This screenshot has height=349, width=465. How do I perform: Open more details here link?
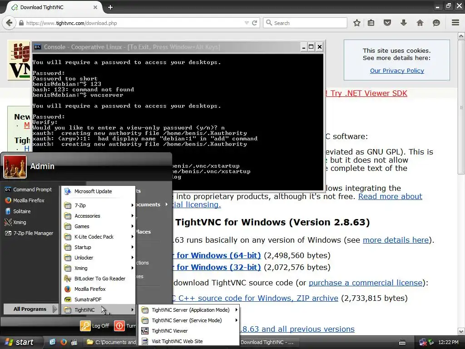point(396,240)
